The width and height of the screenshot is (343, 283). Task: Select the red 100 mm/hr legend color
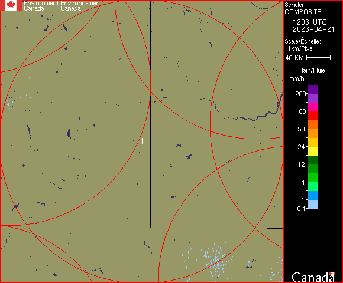pyautogui.click(x=313, y=116)
